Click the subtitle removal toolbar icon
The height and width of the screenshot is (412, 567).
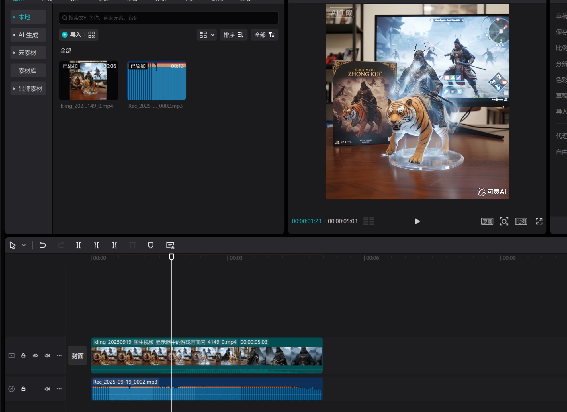pyautogui.click(x=170, y=245)
